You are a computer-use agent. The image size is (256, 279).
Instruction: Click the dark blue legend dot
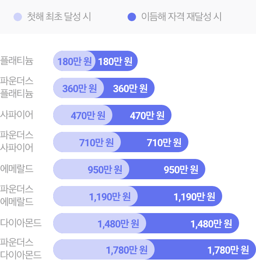click(x=132, y=17)
